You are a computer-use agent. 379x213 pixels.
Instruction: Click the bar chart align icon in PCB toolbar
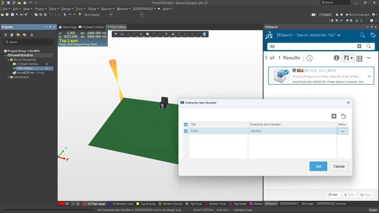coord(141,34)
